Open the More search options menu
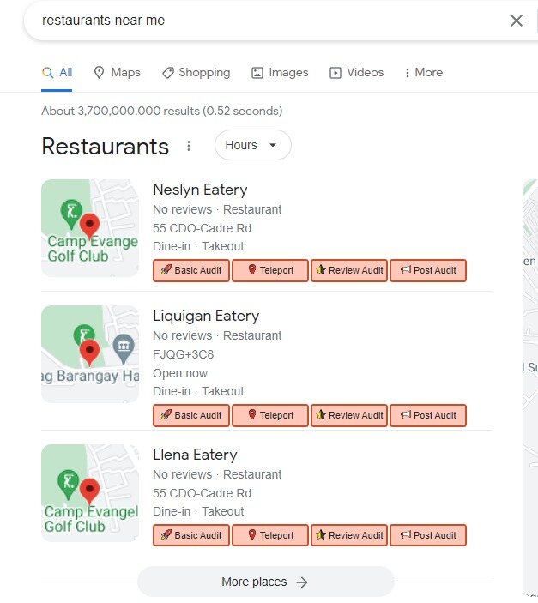The image size is (538, 603). (x=424, y=72)
